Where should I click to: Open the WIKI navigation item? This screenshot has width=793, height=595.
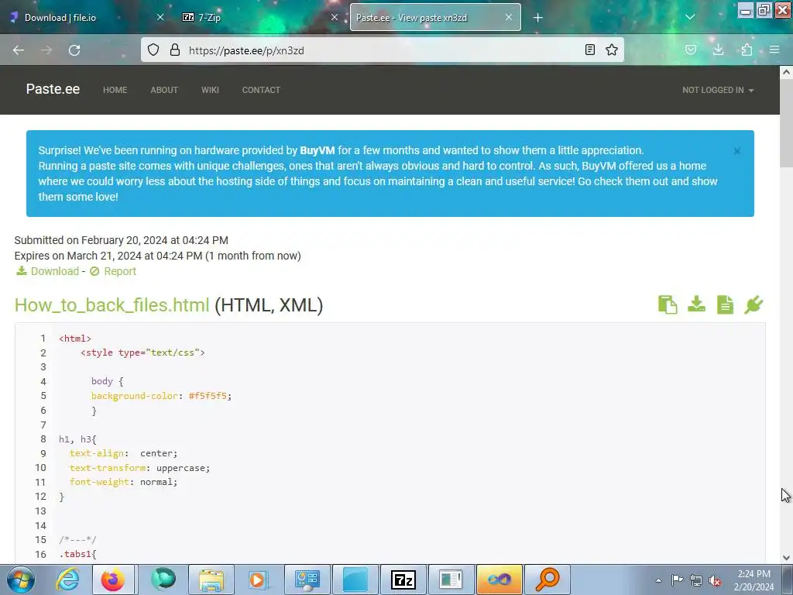210,90
